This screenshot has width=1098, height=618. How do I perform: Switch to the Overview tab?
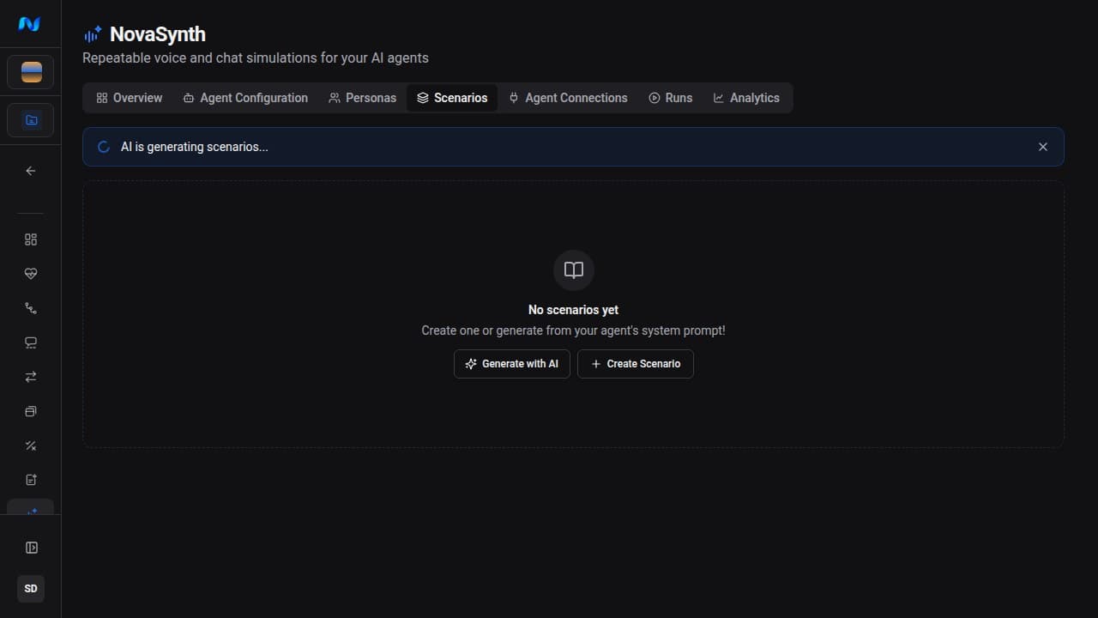129,98
